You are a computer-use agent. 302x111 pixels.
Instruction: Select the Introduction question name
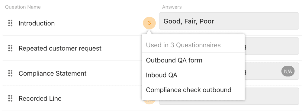coord(37,23)
